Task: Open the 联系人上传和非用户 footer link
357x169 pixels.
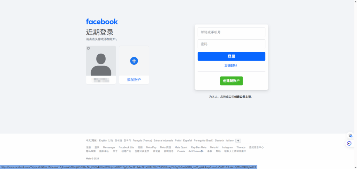Action: click(x=235, y=151)
